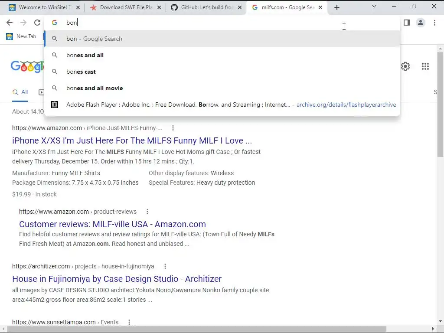Close the Welcome to WinSite tab

(x=78, y=8)
